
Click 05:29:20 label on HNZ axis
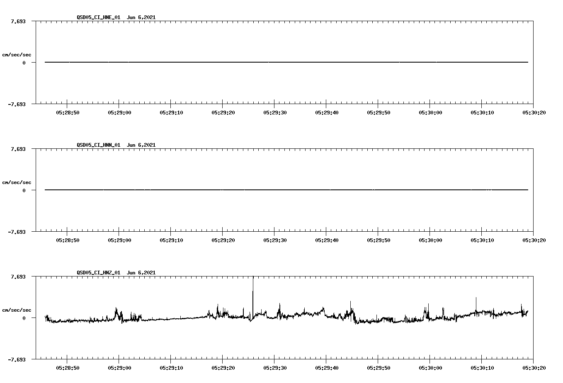[223, 368]
